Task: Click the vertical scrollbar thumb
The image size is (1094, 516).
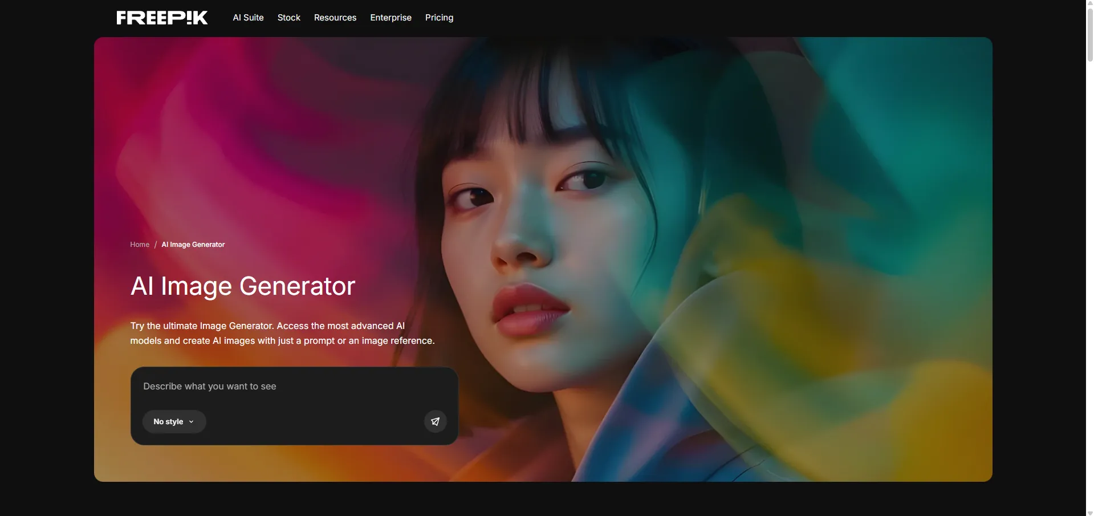Action: pos(1089,34)
